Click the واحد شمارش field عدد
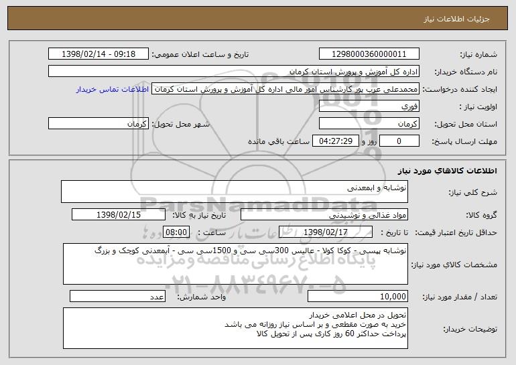Viewport: 516px width, 365px height. point(117,296)
